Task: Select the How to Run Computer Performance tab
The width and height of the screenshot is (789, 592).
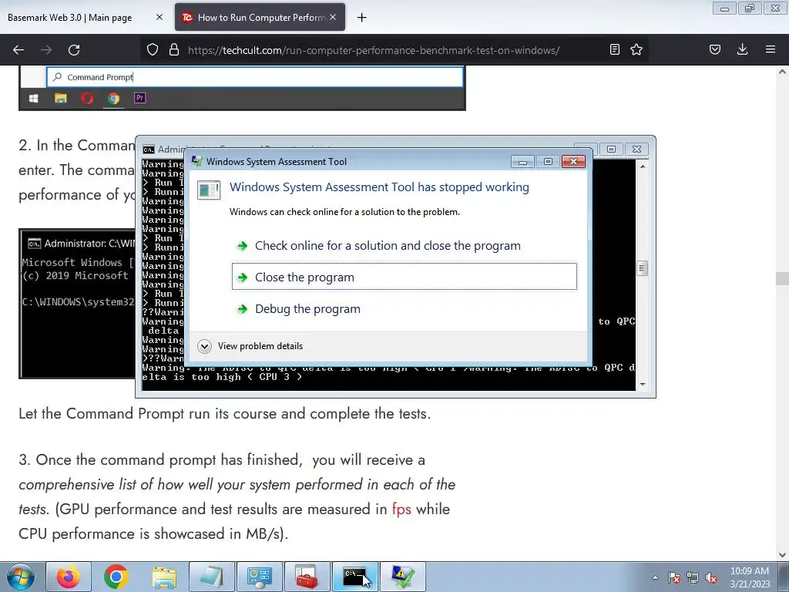Action: point(260,17)
